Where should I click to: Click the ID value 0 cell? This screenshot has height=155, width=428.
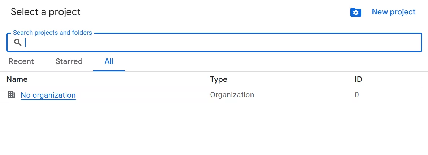point(357,95)
